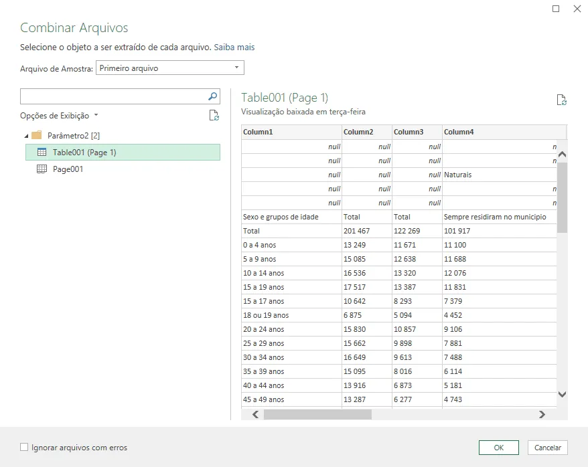Click the '5 181' cell
The height and width of the screenshot is (467, 588).
point(500,385)
